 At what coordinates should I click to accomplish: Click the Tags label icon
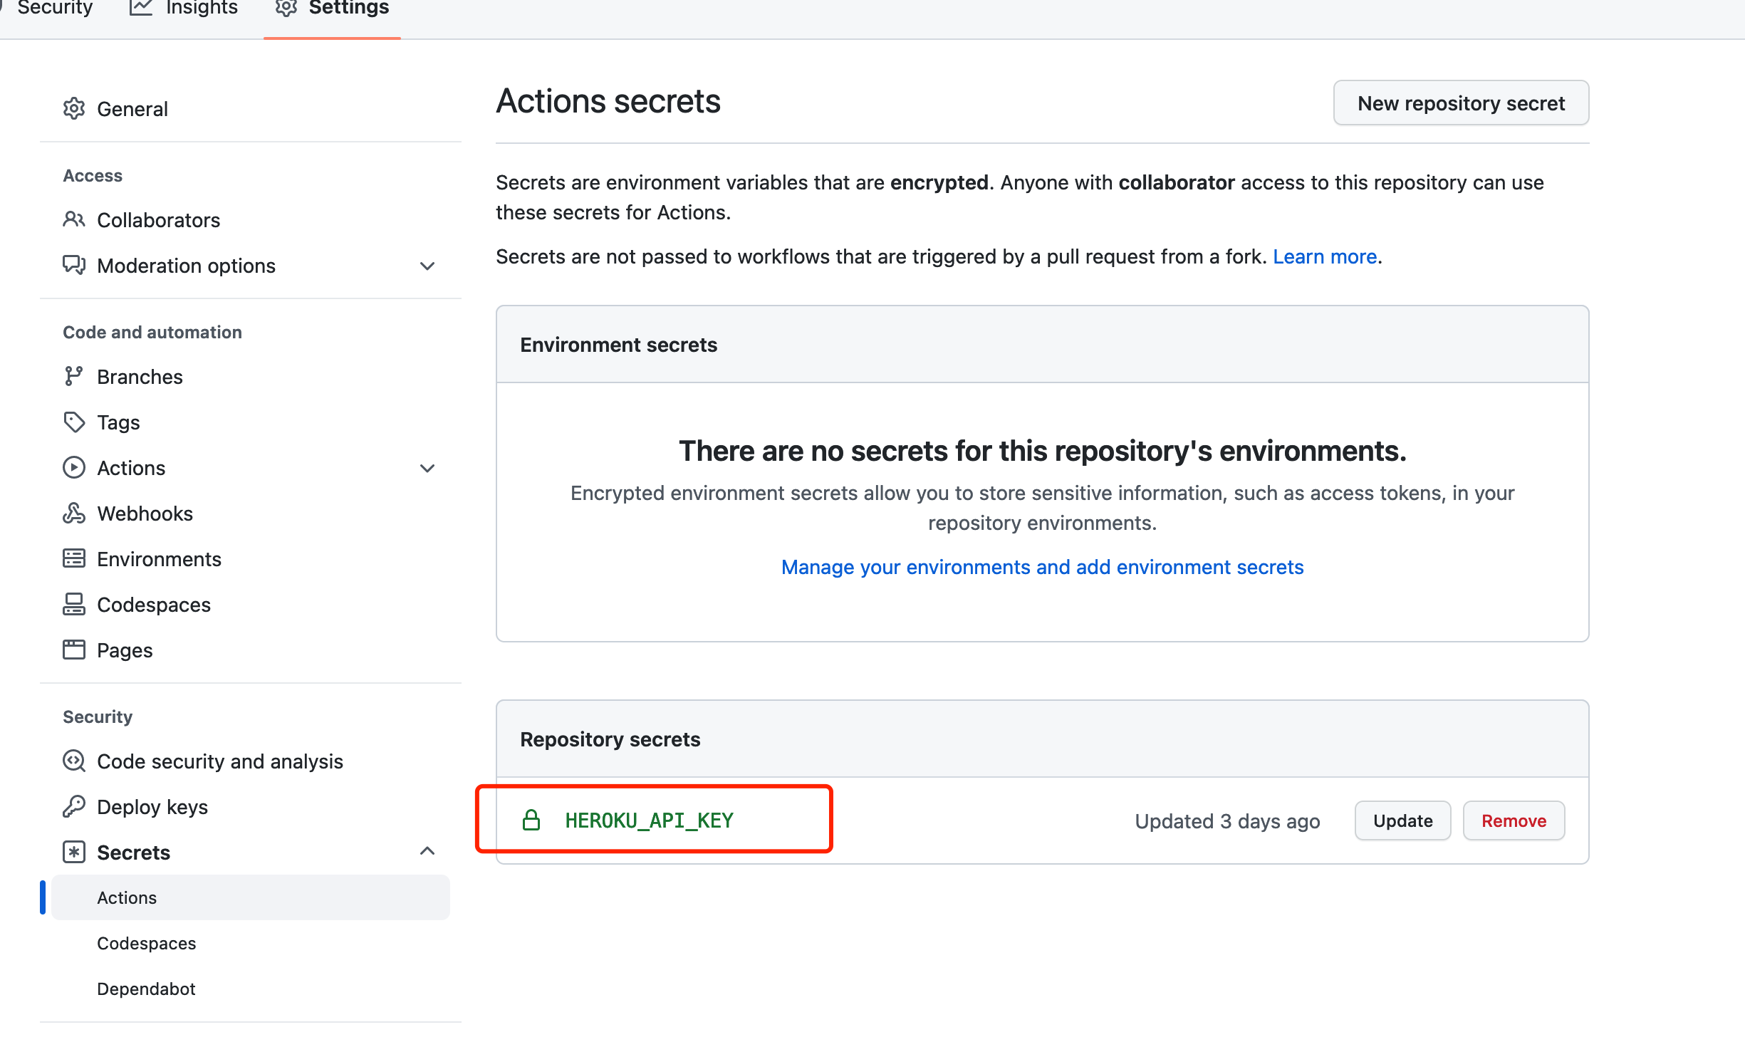point(74,422)
